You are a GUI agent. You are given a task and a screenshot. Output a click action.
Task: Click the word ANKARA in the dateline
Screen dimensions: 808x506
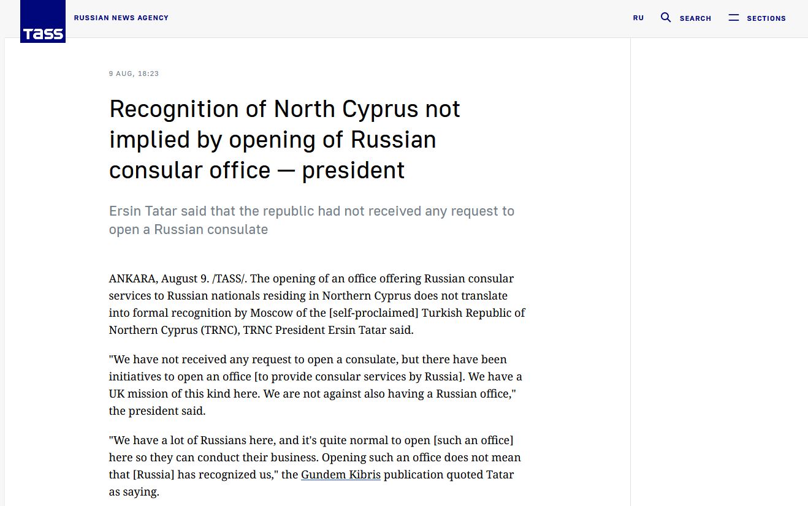click(132, 279)
